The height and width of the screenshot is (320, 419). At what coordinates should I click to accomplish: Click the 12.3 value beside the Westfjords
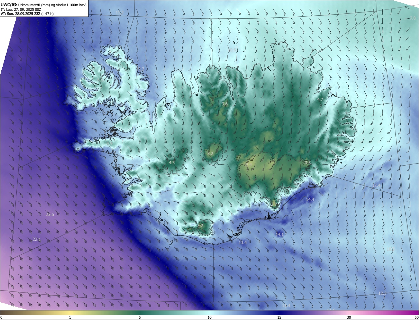coord(140,69)
